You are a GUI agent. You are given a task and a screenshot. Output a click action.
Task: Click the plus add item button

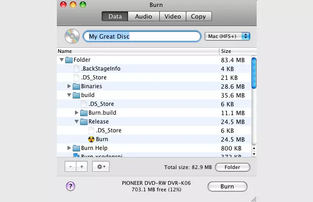click(82, 167)
